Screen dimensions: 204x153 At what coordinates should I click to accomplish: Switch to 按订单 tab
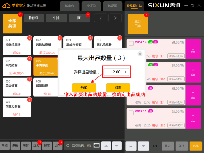91,6
